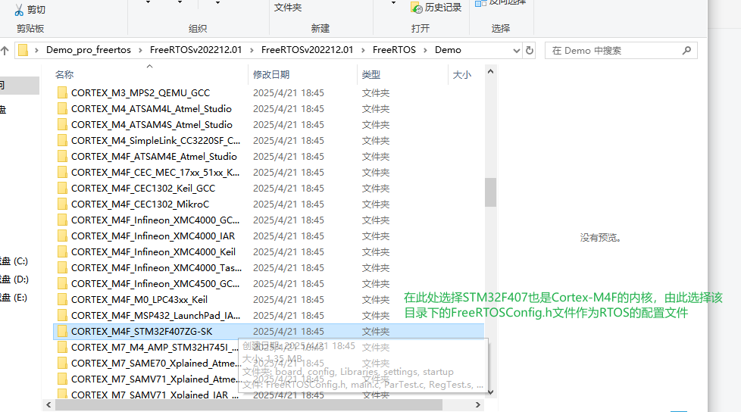741x412 pixels.
Task: Select CORTEX_M4F_Infineon_XMC4500_GC... folder
Action: pos(268,283)
